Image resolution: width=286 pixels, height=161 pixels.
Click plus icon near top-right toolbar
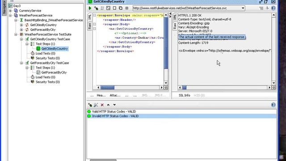pyautogui.click(x=267, y=8)
